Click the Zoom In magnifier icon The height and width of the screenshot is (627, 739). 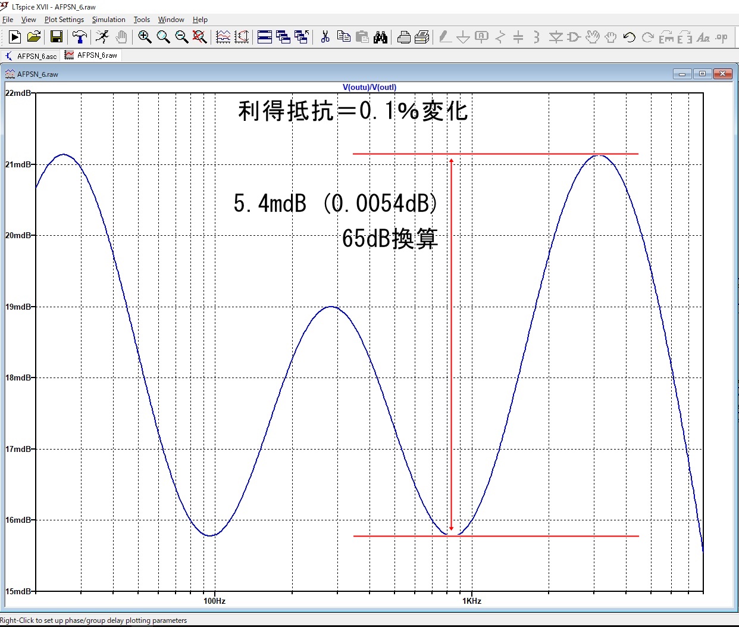pyautogui.click(x=145, y=37)
